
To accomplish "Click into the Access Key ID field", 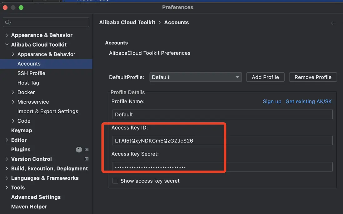I will pyautogui.click(x=222, y=141).
